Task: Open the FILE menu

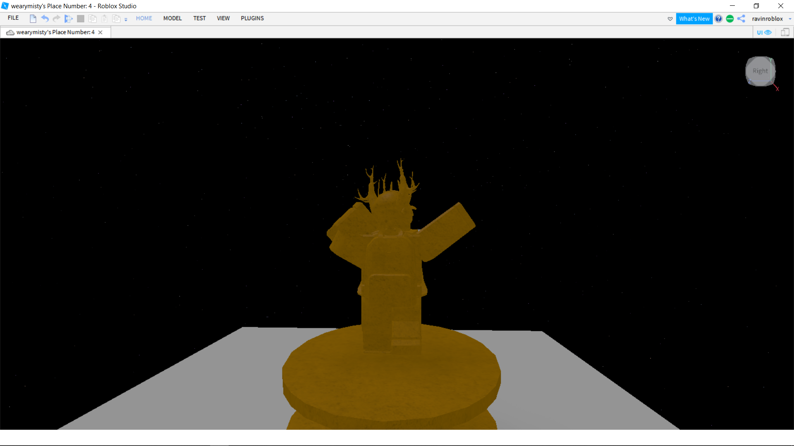Action: coord(13,18)
